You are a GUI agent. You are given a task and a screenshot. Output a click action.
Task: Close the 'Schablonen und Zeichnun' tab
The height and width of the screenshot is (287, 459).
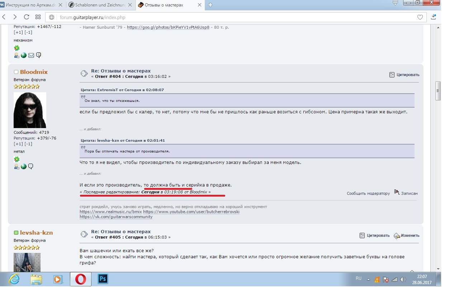(x=130, y=5)
